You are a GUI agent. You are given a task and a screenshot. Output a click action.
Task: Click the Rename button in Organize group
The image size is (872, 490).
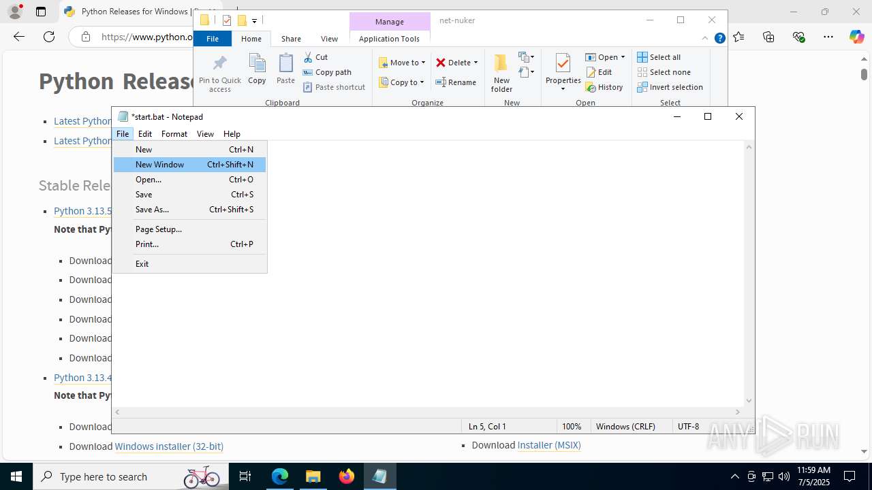[x=456, y=82]
